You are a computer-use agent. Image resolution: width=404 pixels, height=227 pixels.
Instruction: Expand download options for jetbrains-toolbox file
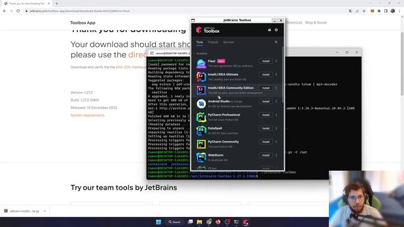(x=45, y=211)
